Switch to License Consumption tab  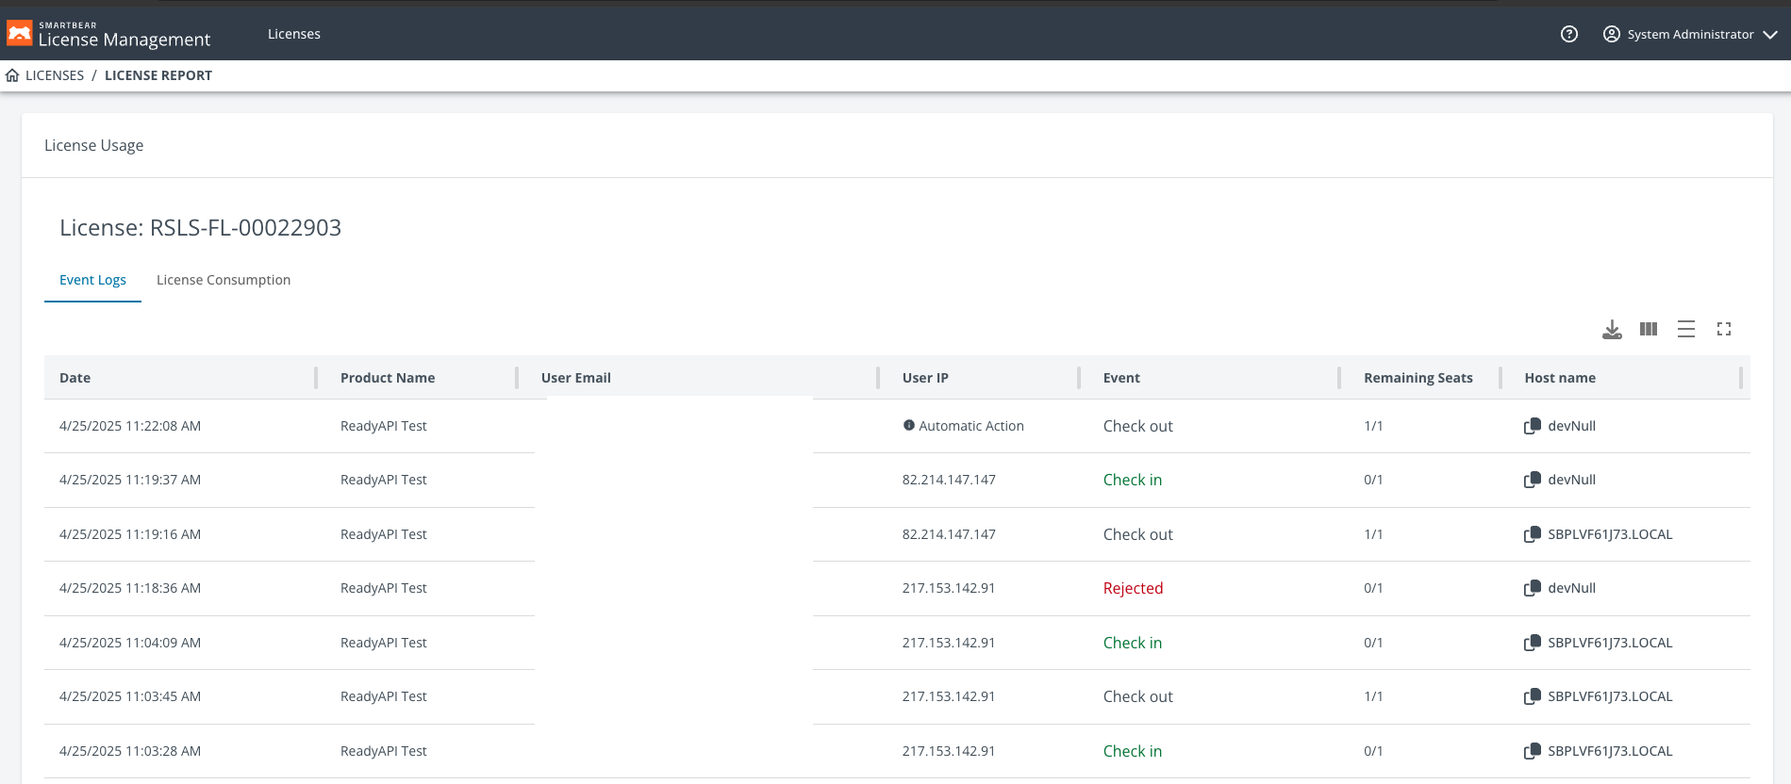[x=224, y=280]
